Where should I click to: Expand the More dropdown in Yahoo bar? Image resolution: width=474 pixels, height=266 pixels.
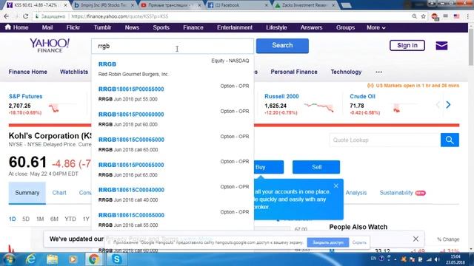pyautogui.click(x=376, y=27)
